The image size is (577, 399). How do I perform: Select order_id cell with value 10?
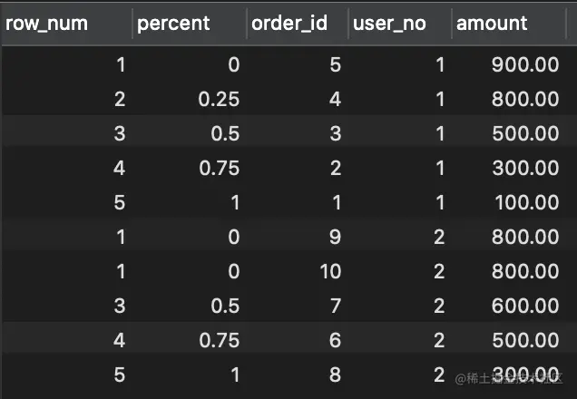(330, 272)
